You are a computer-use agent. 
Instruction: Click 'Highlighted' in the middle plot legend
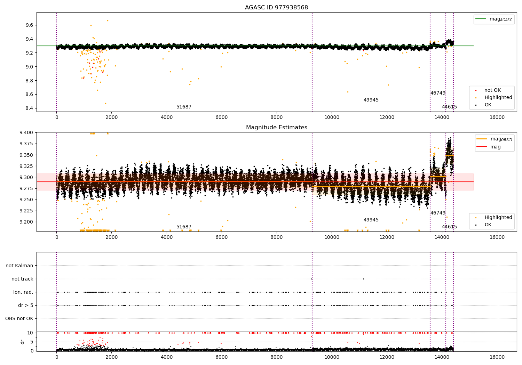click(x=498, y=218)
